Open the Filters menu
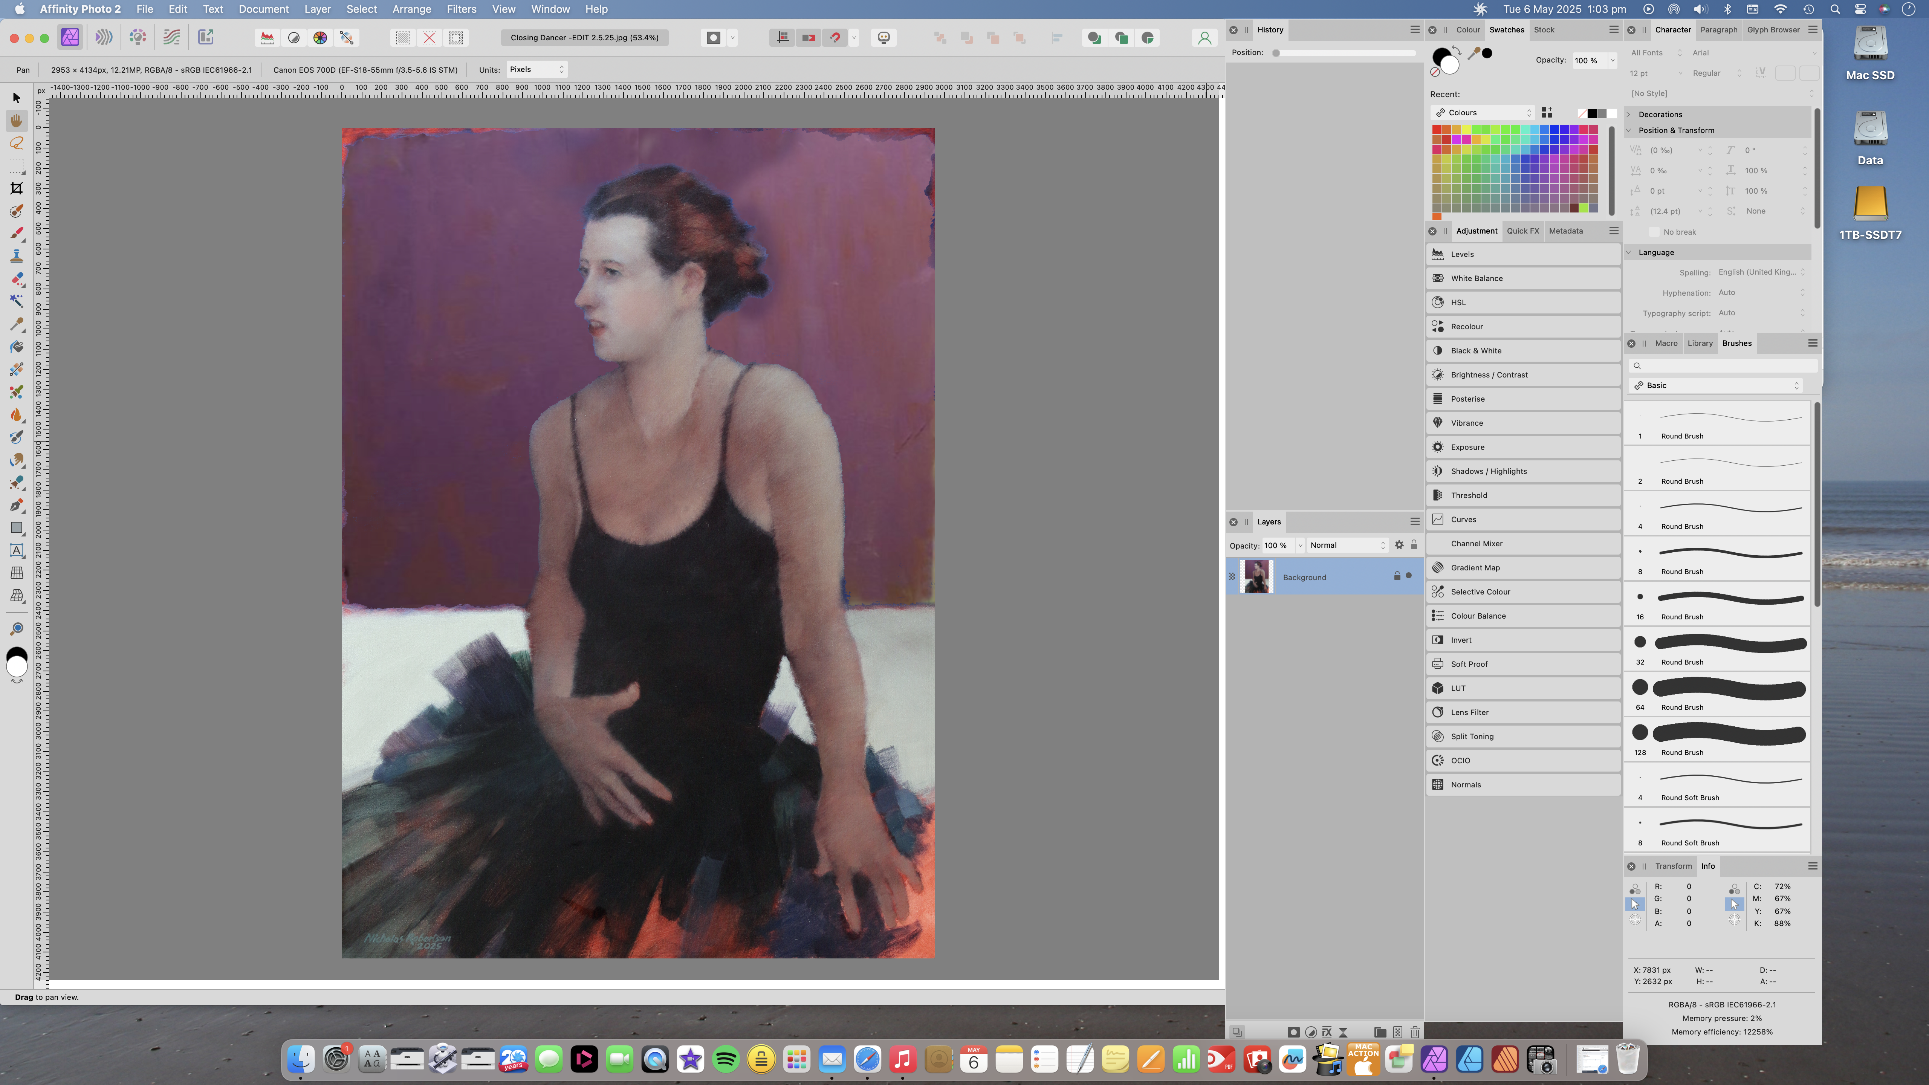The width and height of the screenshot is (1929, 1085). pos(461,9)
